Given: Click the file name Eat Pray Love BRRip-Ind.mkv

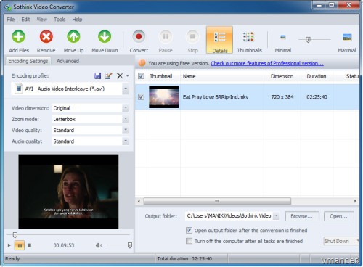Looking at the screenshot, I should coord(216,97).
